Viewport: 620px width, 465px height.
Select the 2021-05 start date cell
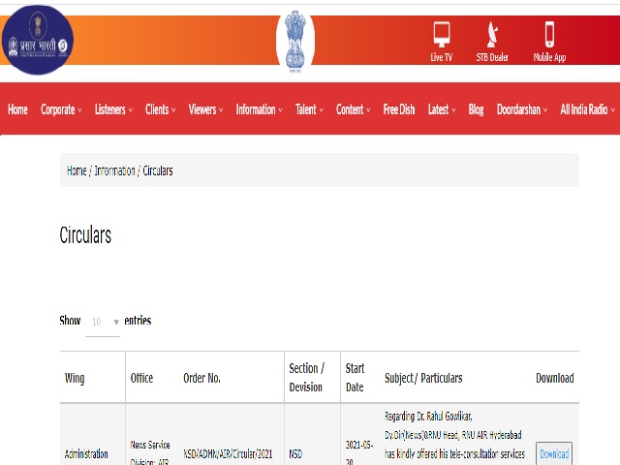pos(359,452)
